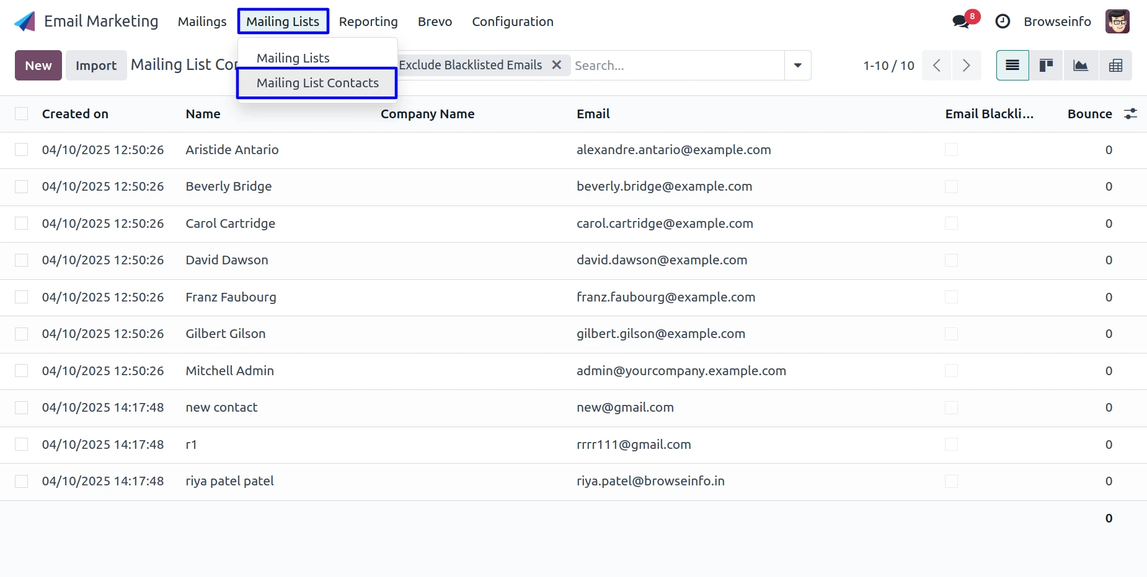Viewport: 1147px width, 577px height.
Task: Open the chat messages notification icon
Action: 960,22
